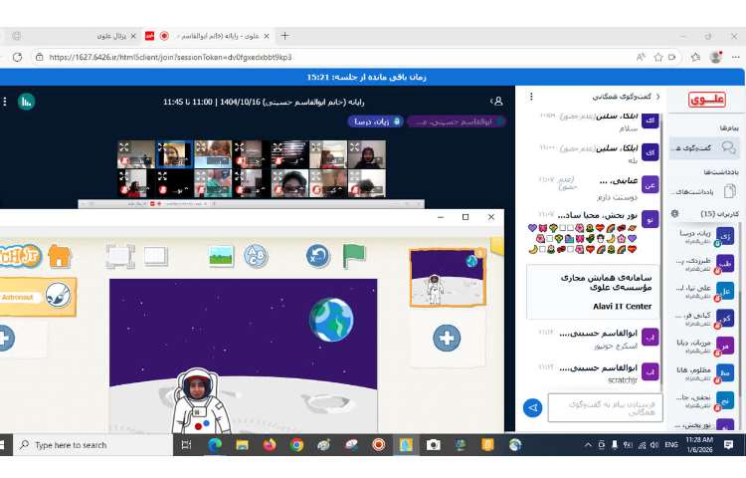Open the manage users gear icon
746x478 pixels.
point(674,213)
